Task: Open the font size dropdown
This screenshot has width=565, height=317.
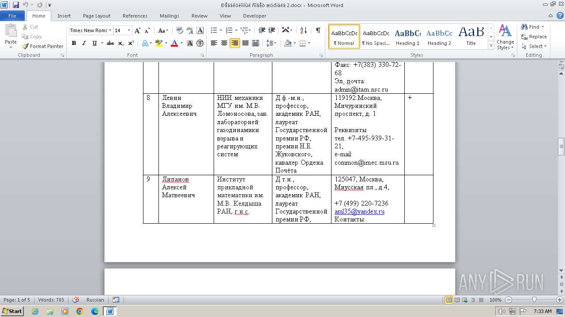Action: pyautogui.click(x=129, y=30)
